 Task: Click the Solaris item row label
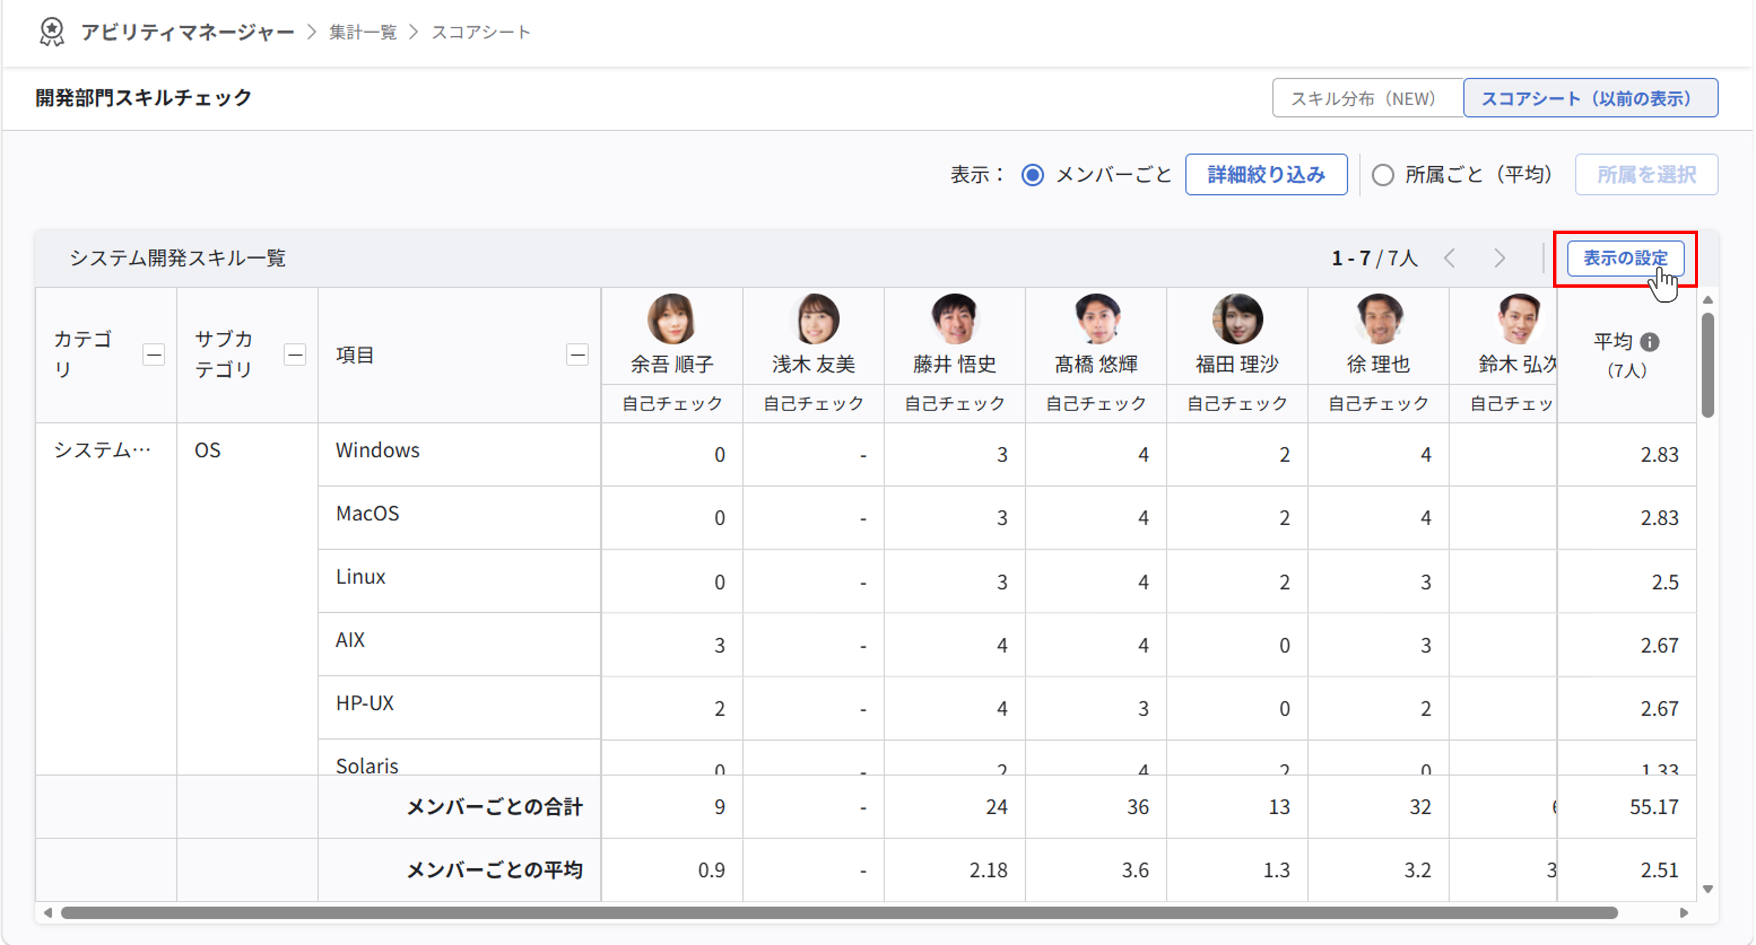pos(367,766)
